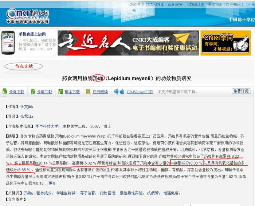Open the 分页下载 link
Viewport: 255px width, 206px height.
coord(17,92)
